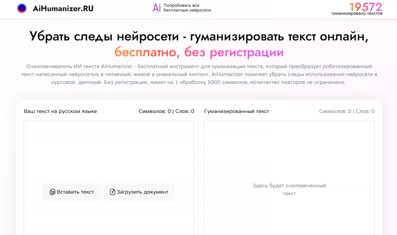
Task: Click the round AiHumanizer logo icon
Action: point(23,8)
